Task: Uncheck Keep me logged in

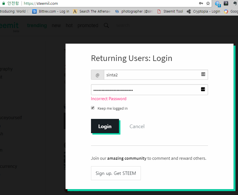Action: pyautogui.click(x=93, y=108)
